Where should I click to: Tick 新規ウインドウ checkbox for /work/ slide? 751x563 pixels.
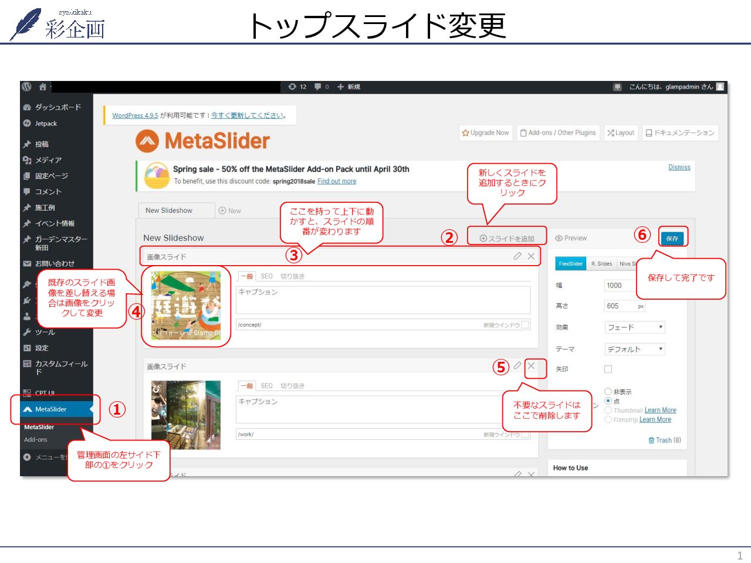(525, 435)
